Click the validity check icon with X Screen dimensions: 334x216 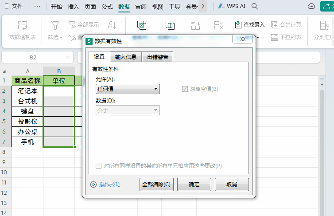point(219,25)
